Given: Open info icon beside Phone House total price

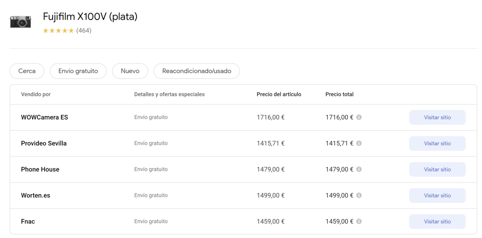Looking at the screenshot, I should (359, 169).
